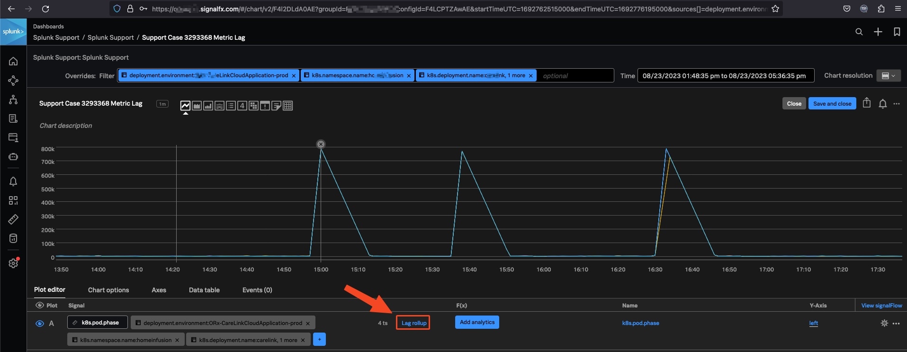Open Synthetics robot icon in the sidebar
The width and height of the screenshot is (907, 352).
pyautogui.click(x=13, y=156)
